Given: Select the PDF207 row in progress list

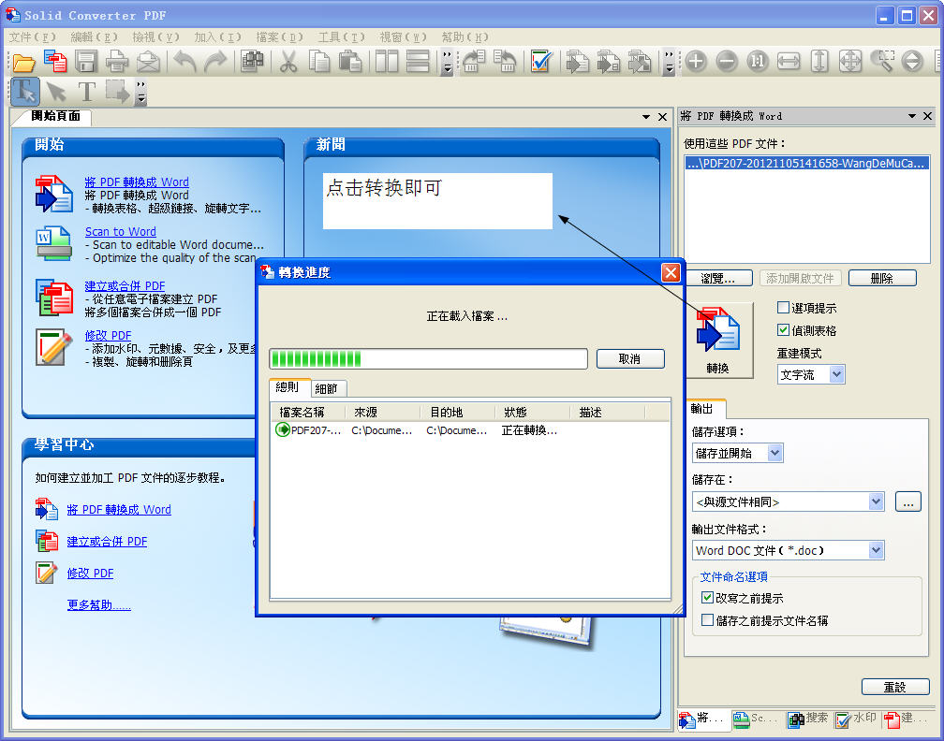Looking at the screenshot, I should [470, 430].
